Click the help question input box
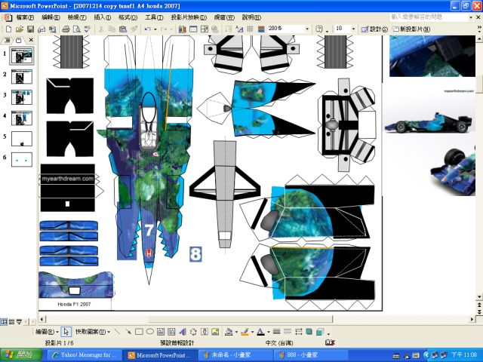The width and height of the screenshot is (483, 362). [429, 17]
